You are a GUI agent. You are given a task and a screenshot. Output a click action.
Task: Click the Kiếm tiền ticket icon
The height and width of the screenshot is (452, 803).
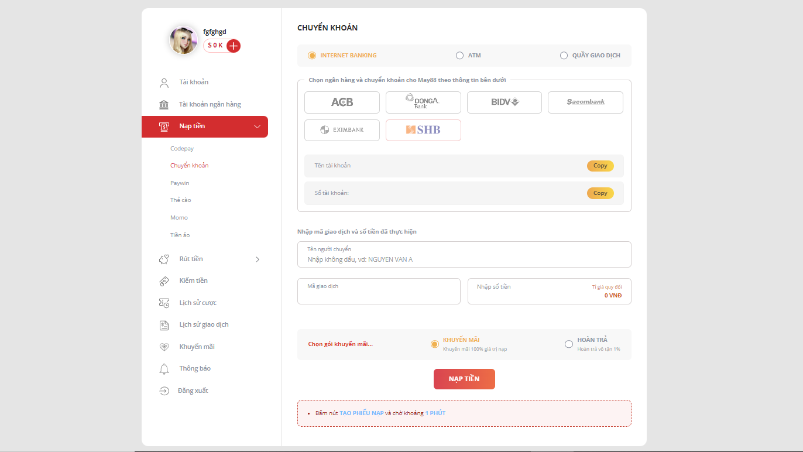164,281
